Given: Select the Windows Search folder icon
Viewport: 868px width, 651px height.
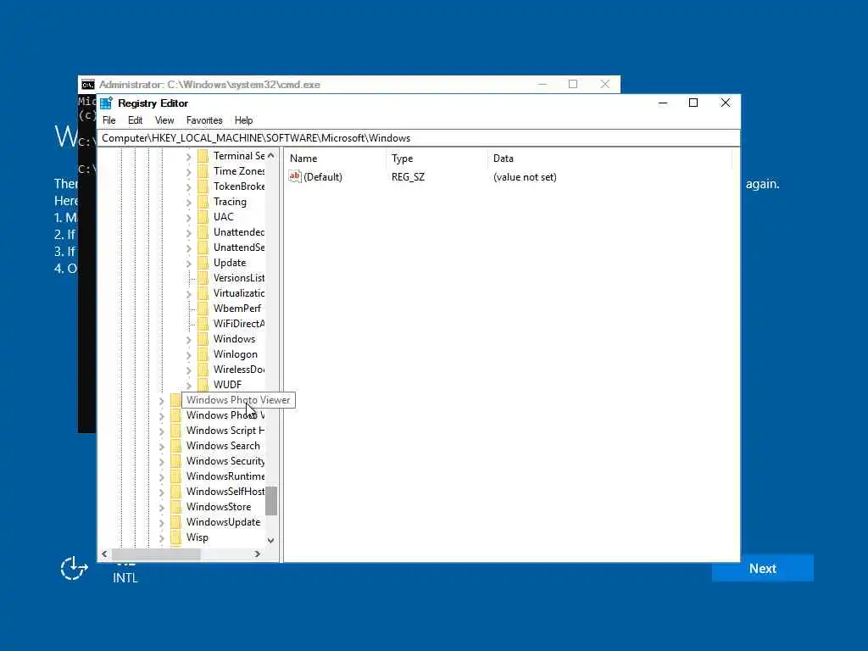Looking at the screenshot, I should 176,446.
